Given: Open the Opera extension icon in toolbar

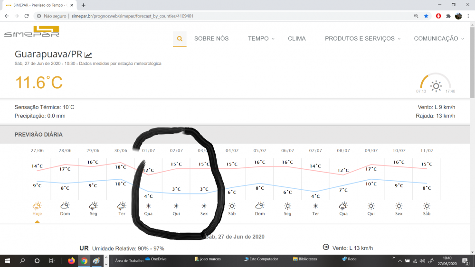Looking at the screenshot, I should pos(438,16).
